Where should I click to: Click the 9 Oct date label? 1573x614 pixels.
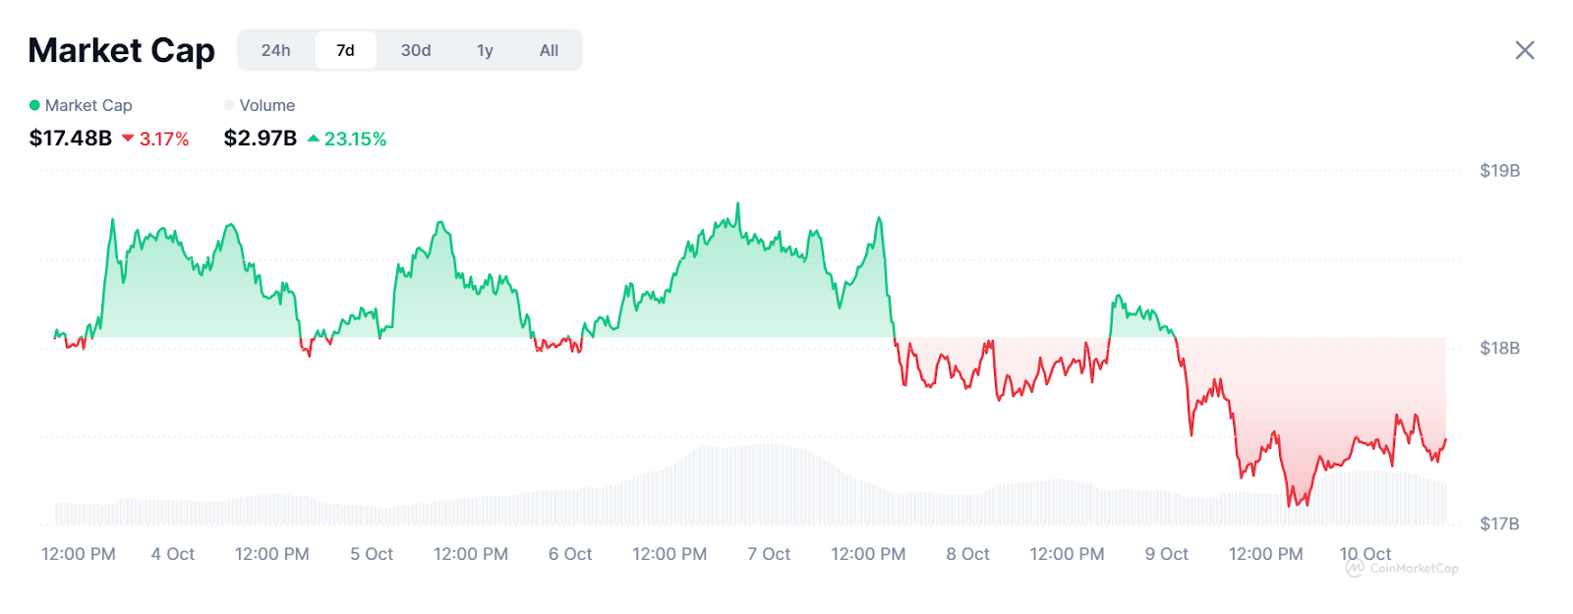[1166, 554]
